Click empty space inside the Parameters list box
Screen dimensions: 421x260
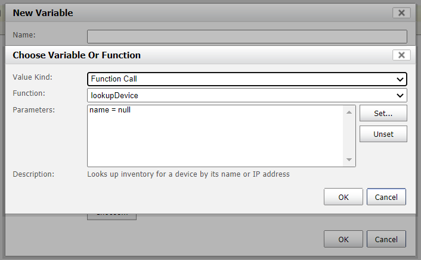(215, 142)
